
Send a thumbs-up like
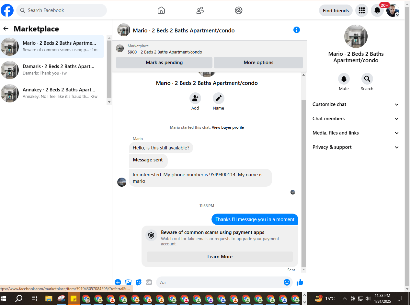pos(300,282)
